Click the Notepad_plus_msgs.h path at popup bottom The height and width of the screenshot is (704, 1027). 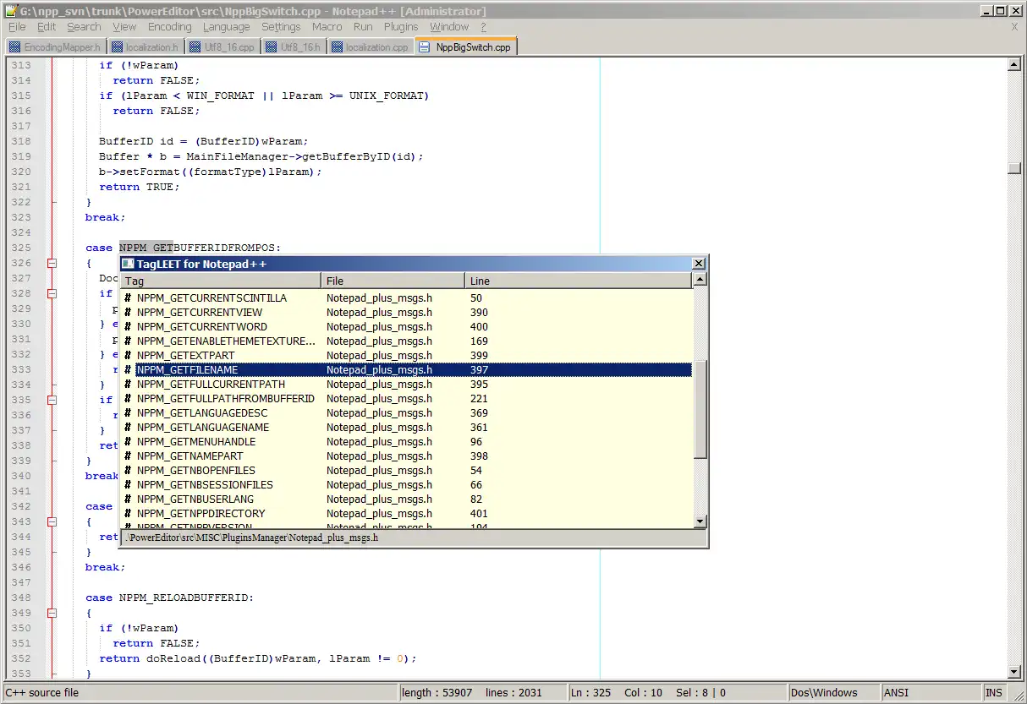(x=252, y=538)
